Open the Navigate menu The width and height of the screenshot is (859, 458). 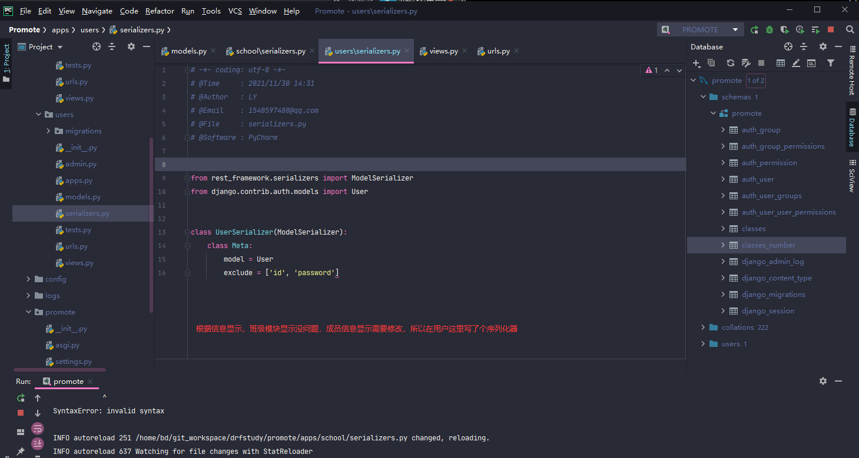[97, 11]
